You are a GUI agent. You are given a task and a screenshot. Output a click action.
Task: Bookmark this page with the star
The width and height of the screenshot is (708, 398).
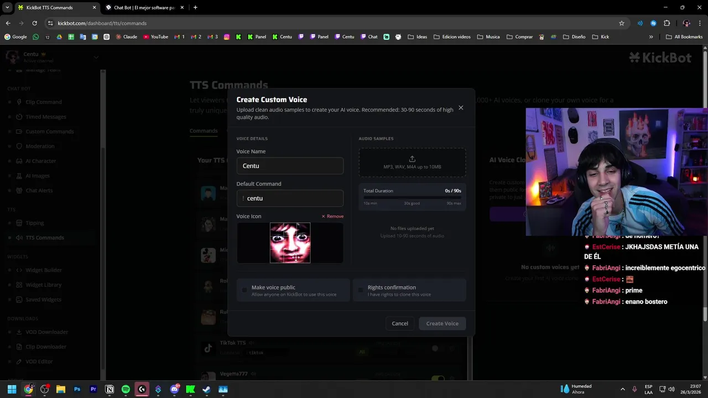pyautogui.click(x=622, y=23)
